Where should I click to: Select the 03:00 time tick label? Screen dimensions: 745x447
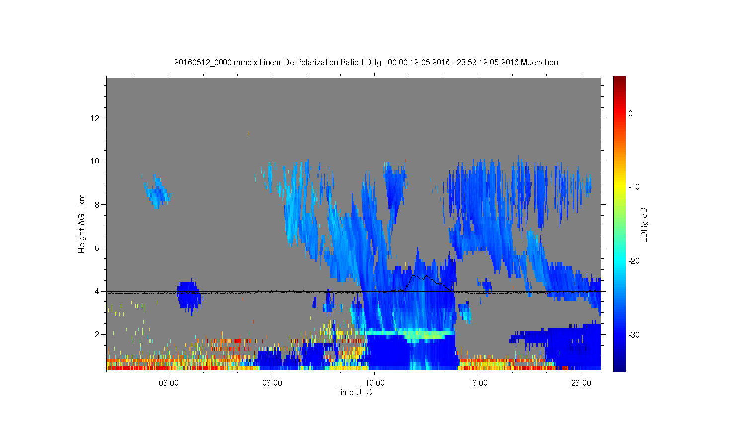click(x=169, y=383)
